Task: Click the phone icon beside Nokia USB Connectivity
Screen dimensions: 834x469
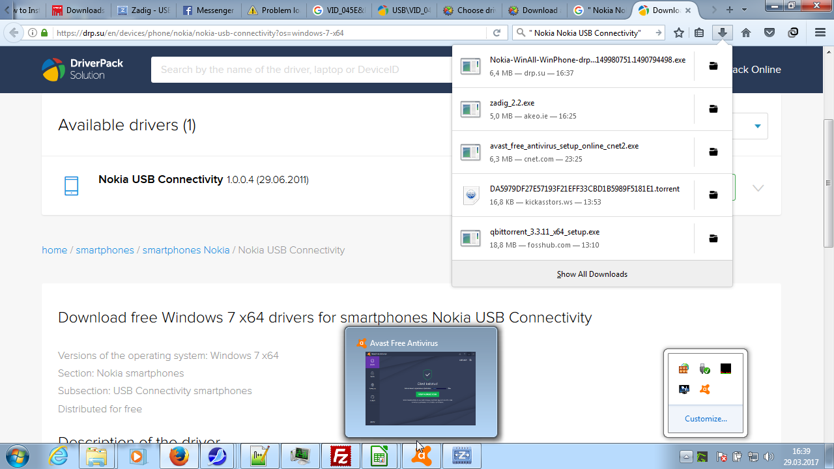Action: (71, 186)
